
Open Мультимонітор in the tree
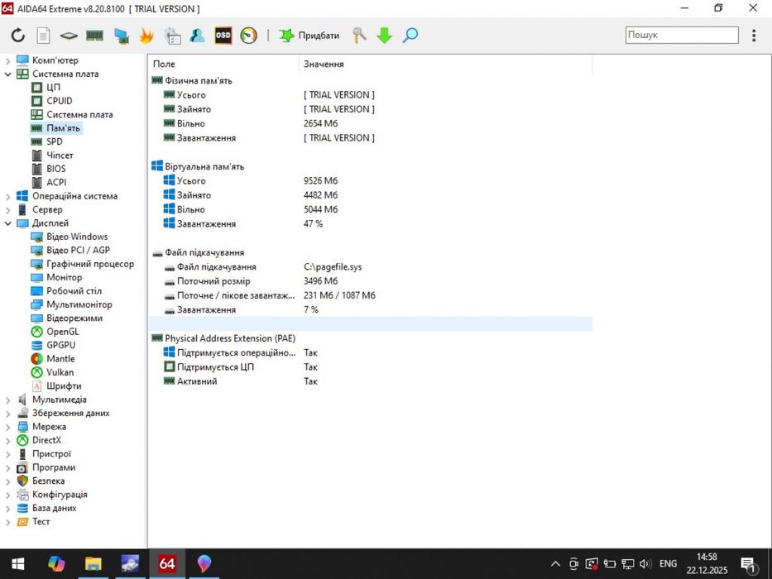(x=79, y=304)
